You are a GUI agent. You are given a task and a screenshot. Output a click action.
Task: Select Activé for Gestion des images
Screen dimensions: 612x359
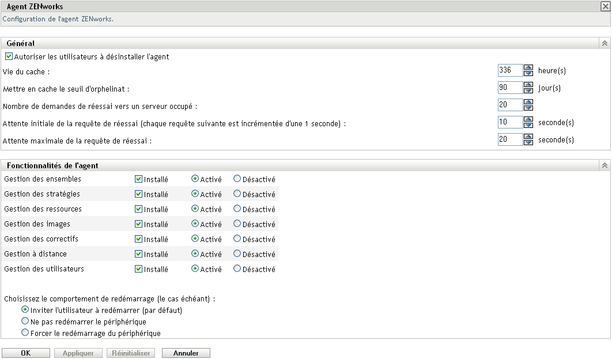pyautogui.click(x=195, y=224)
